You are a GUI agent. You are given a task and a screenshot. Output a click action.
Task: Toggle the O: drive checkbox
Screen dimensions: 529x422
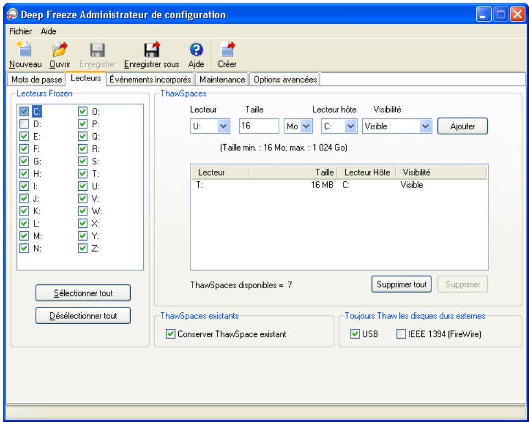83,111
